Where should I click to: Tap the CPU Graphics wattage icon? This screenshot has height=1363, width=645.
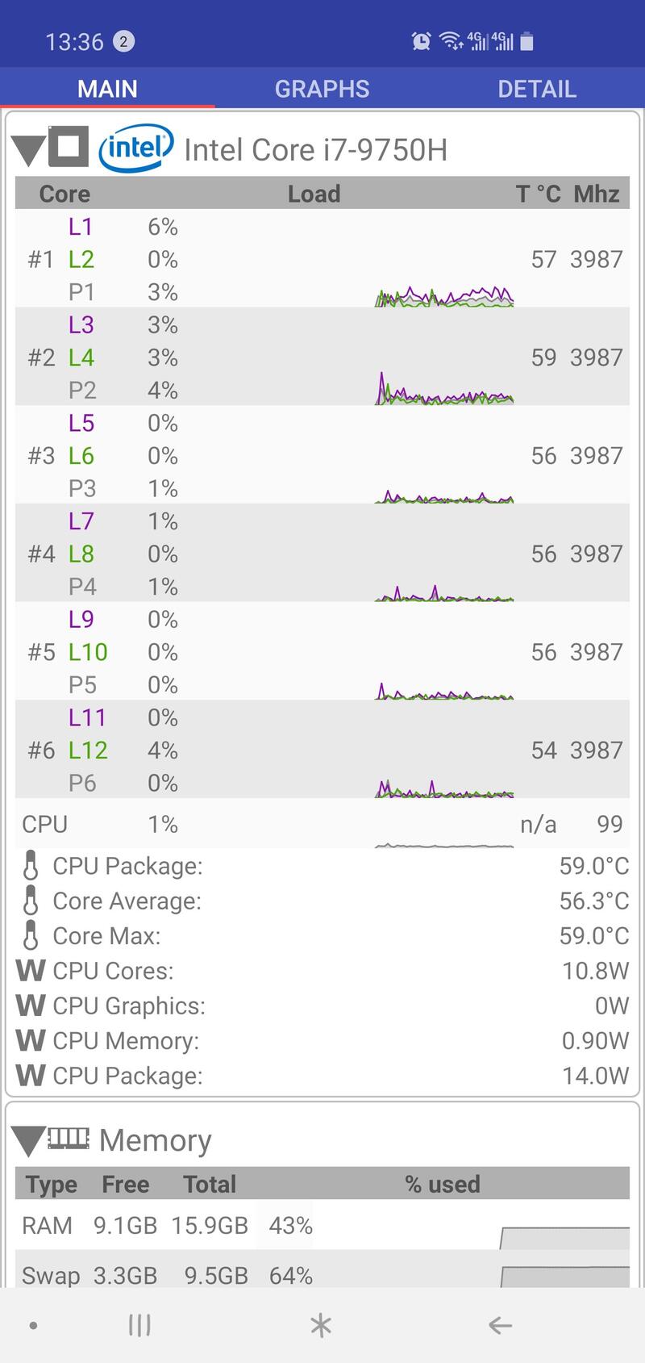coord(30,1006)
